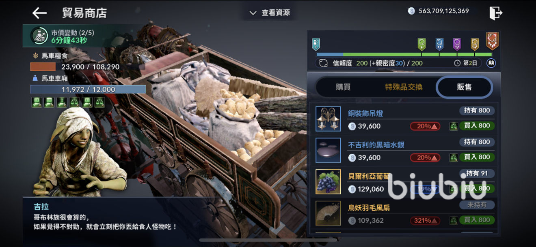Open the 市價變動 price change icon
The width and height of the screenshot is (536, 247).
[x=39, y=36]
